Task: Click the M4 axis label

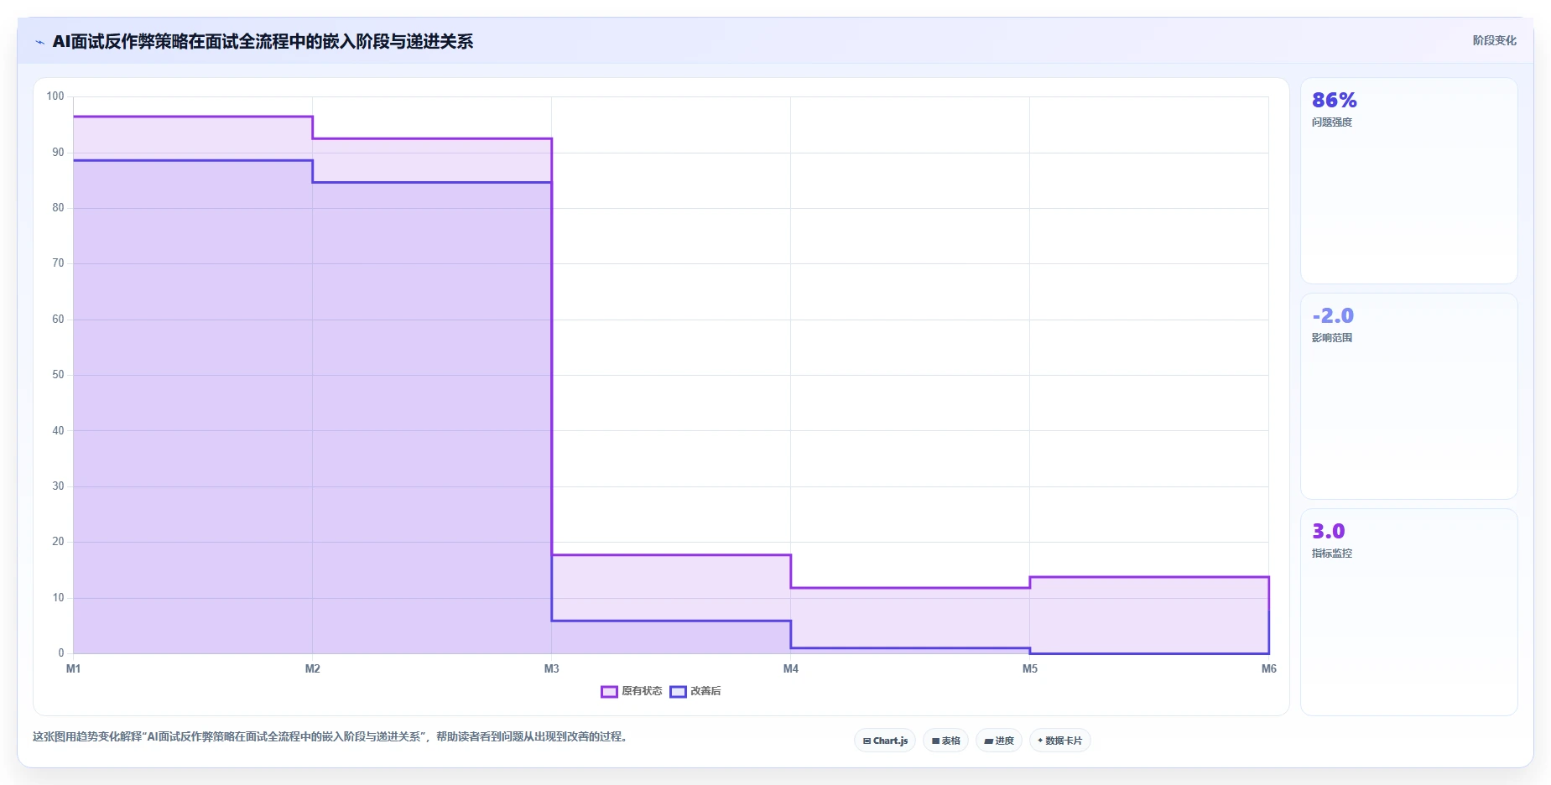Action: point(790,668)
